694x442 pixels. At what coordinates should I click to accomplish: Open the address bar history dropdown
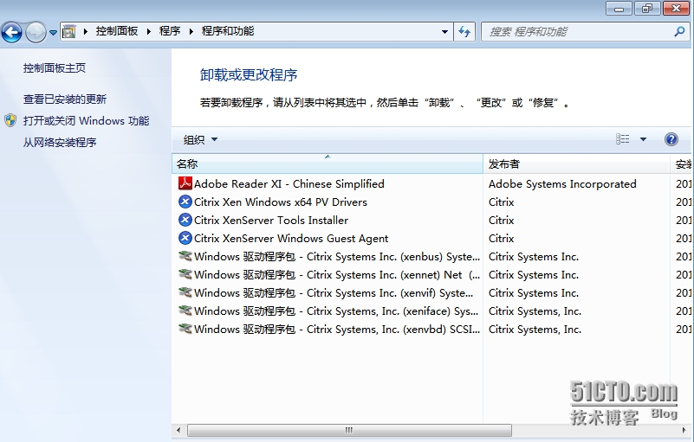pyautogui.click(x=444, y=32)
